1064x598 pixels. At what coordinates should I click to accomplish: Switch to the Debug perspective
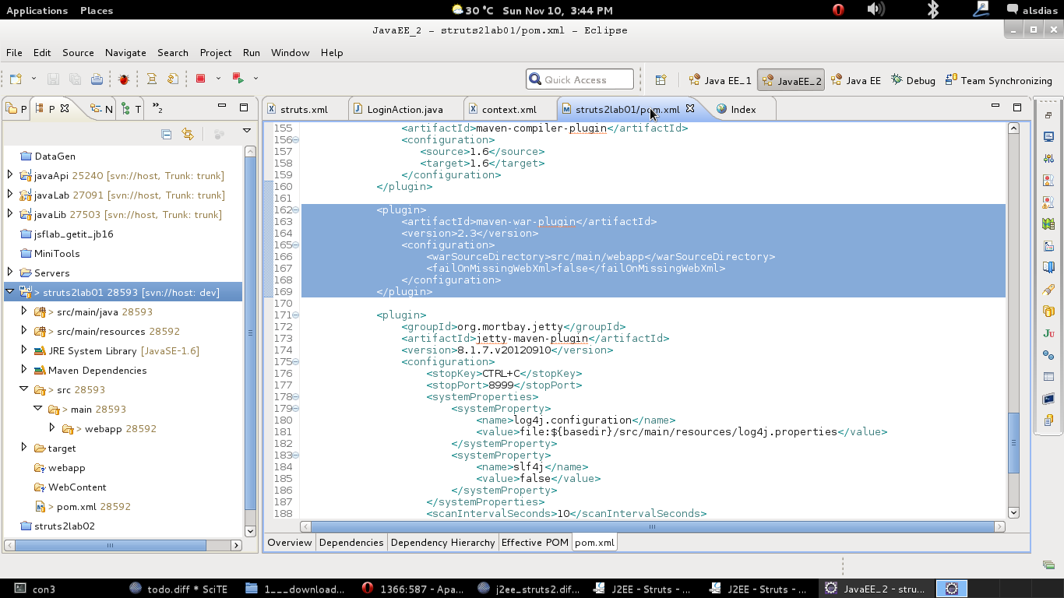(913, 80)
